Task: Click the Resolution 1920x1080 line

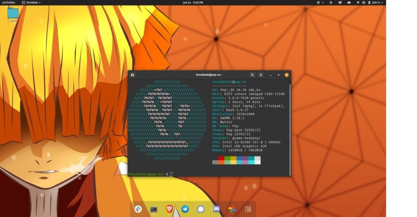Action: 233,114
